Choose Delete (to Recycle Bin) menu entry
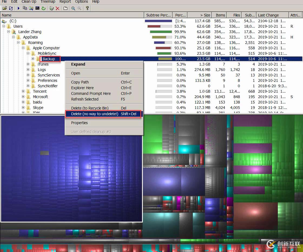This screenshot has height=252, width=303. [x=104, y=108]
